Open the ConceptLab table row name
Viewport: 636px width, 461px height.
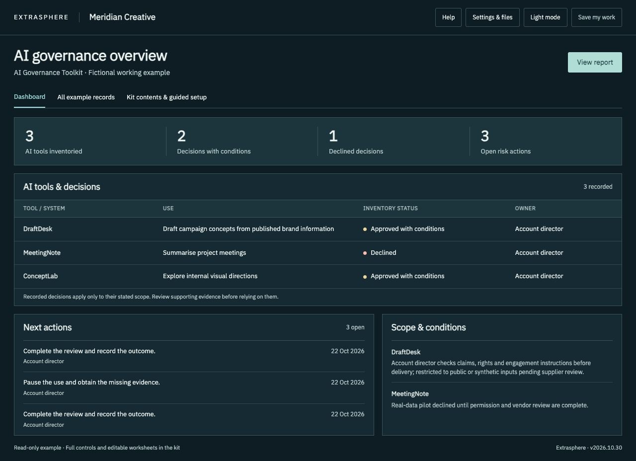tap(40, 276)
